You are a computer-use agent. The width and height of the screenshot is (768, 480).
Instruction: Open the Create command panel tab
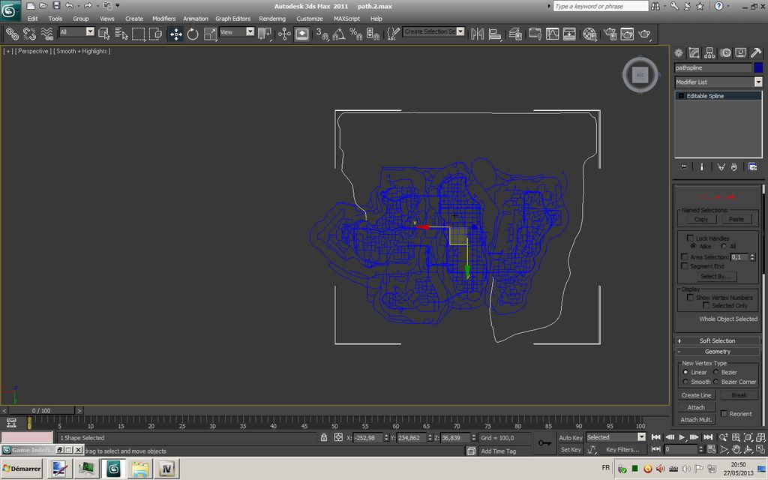click(x=679, y=53)
